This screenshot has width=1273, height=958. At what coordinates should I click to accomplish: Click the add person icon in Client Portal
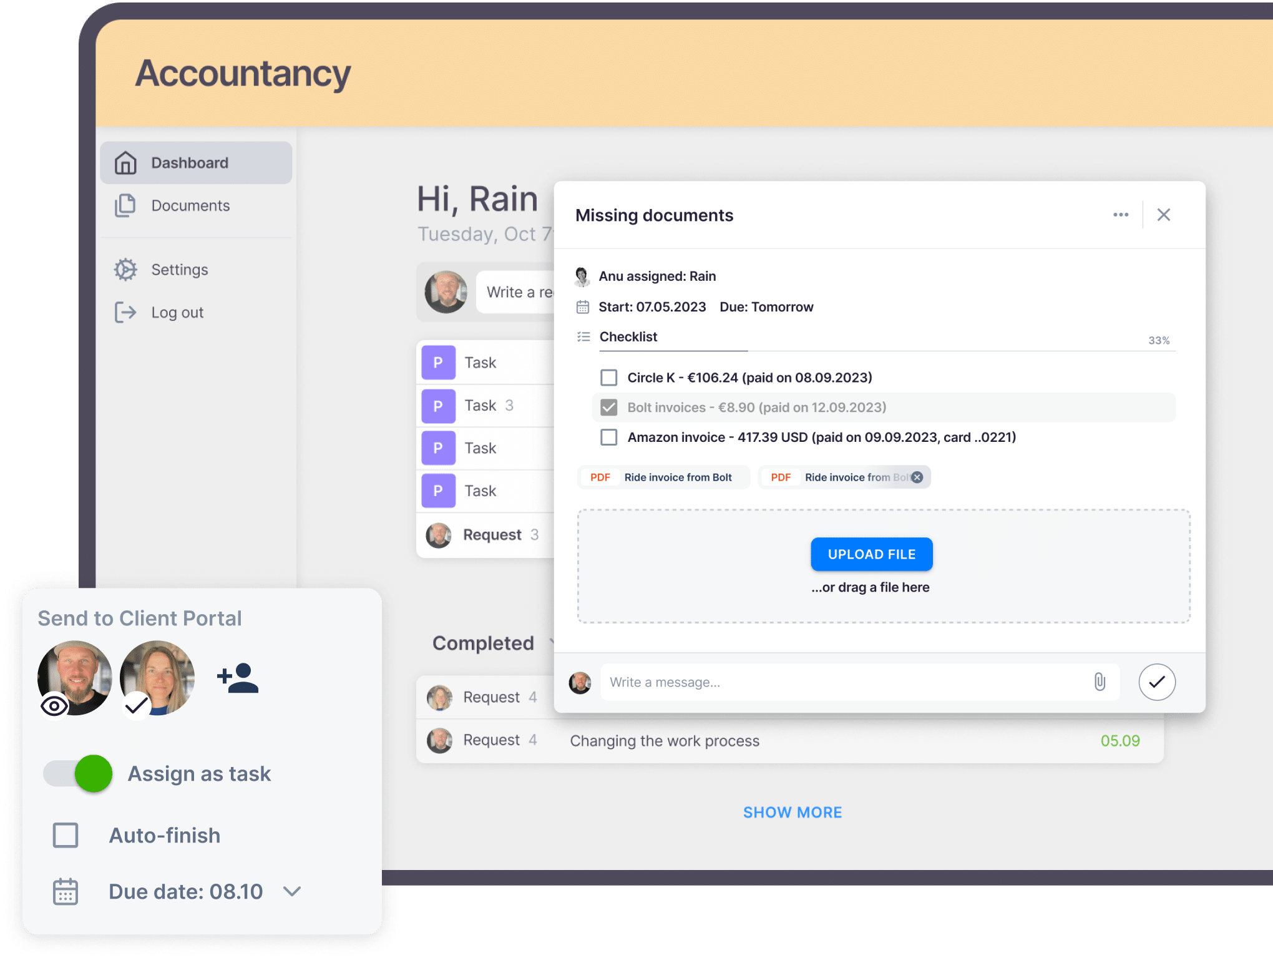point(238,677)
